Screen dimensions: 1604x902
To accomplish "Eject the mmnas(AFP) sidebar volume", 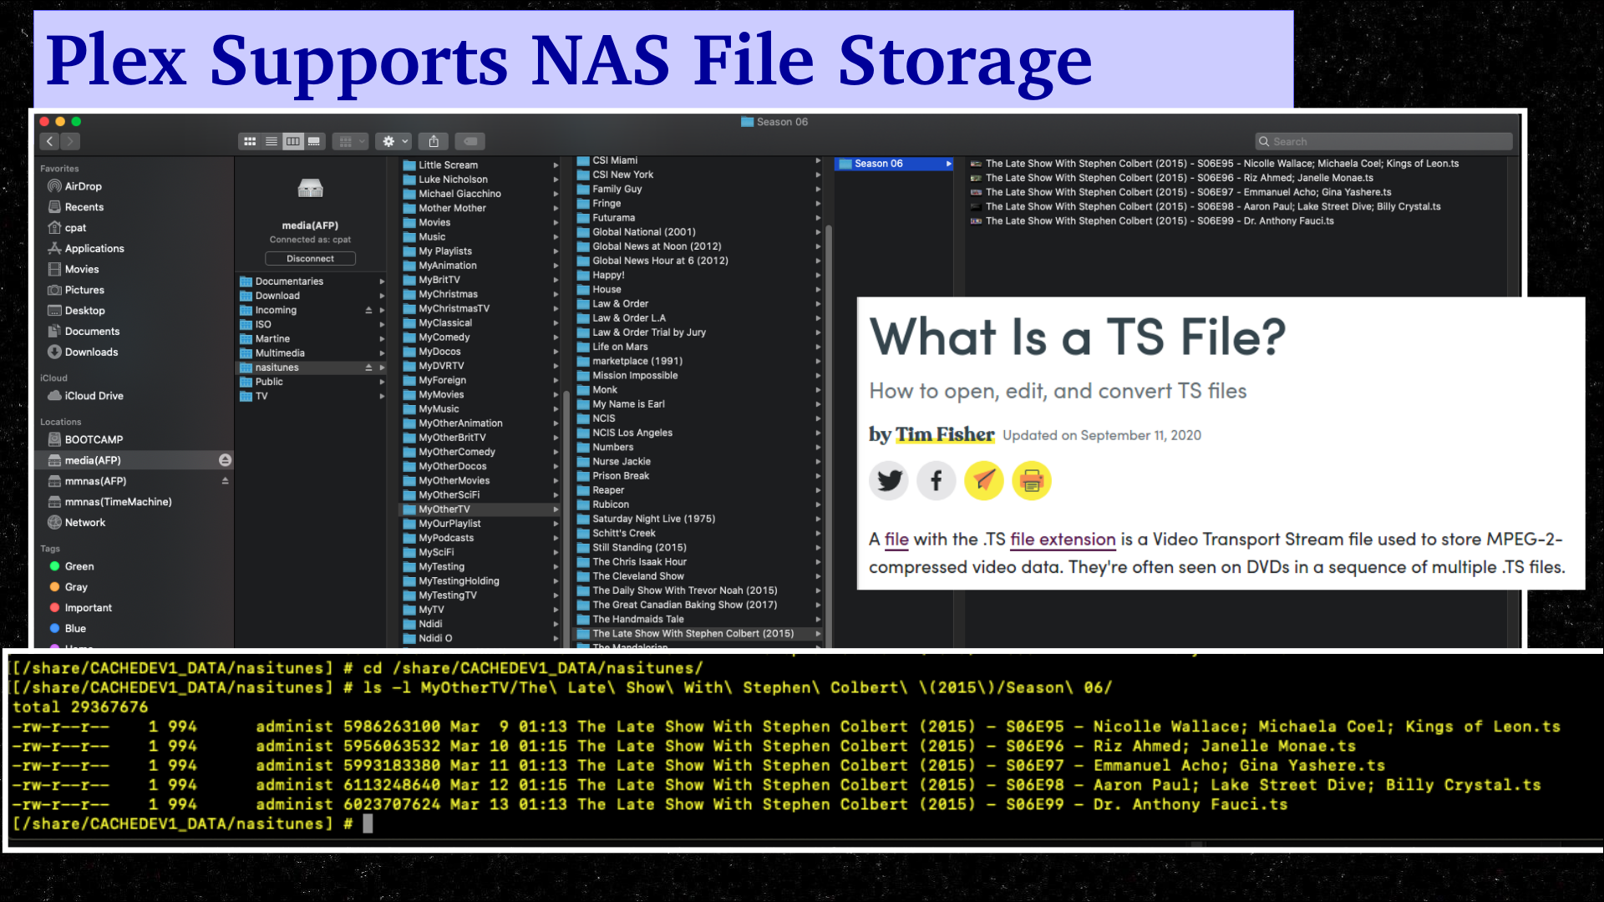I will pyautogui.click(x=225, y=481).
